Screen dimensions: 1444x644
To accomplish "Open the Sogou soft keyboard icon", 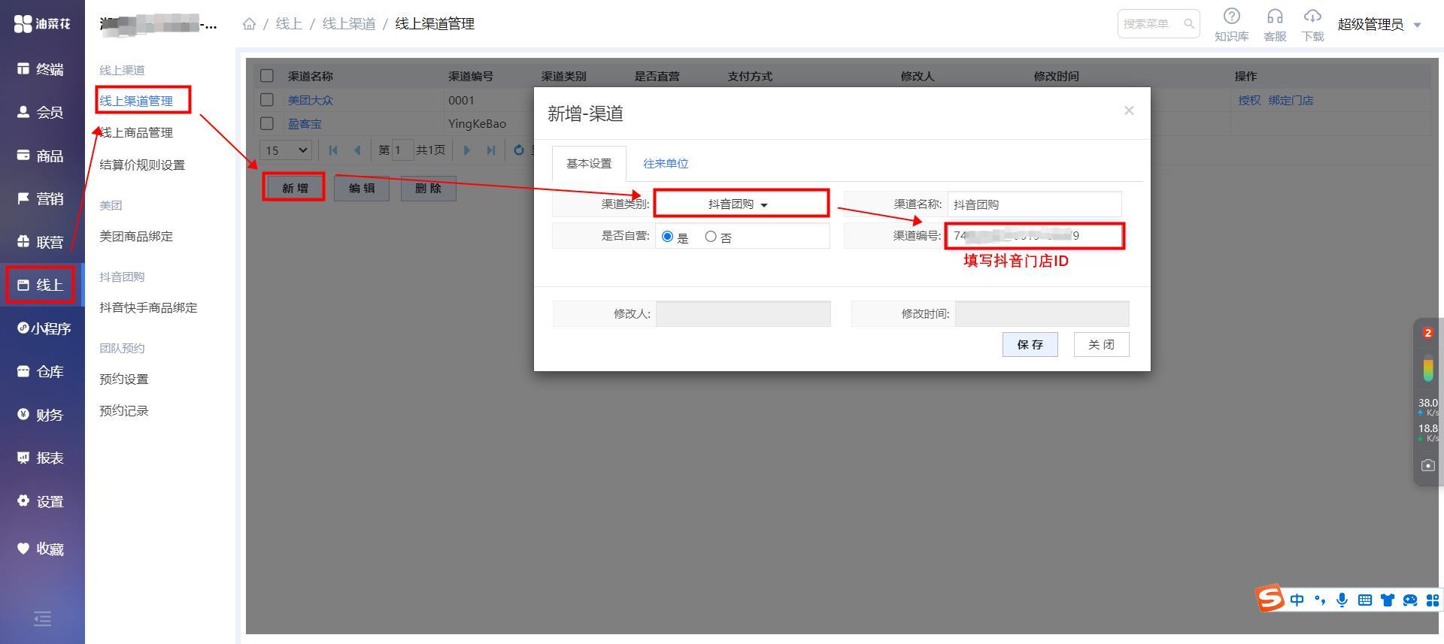I will pos(1365,600).
